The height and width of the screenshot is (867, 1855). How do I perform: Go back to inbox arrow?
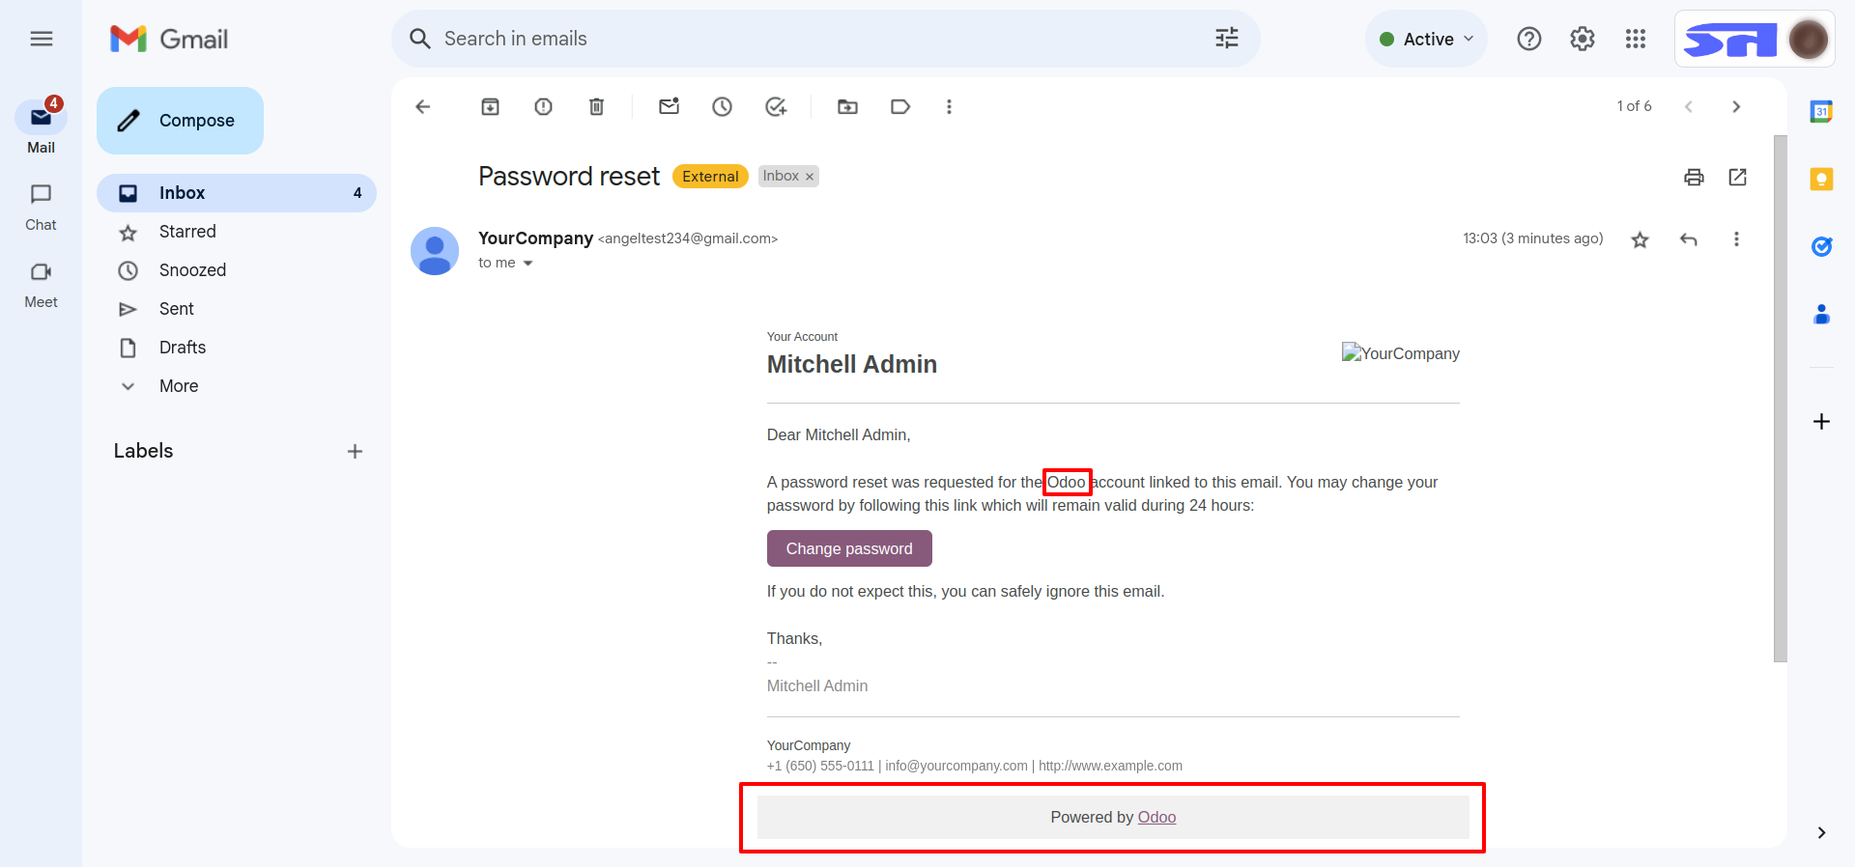point(423,107)
